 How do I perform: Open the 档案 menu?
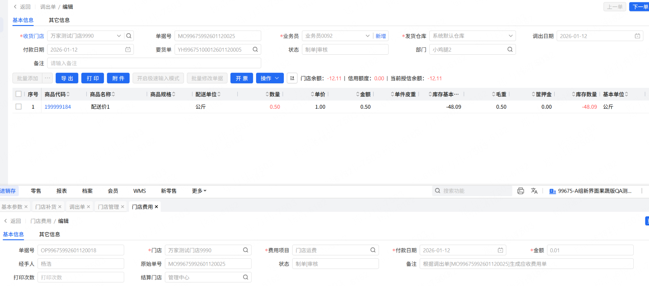[87, 191]
